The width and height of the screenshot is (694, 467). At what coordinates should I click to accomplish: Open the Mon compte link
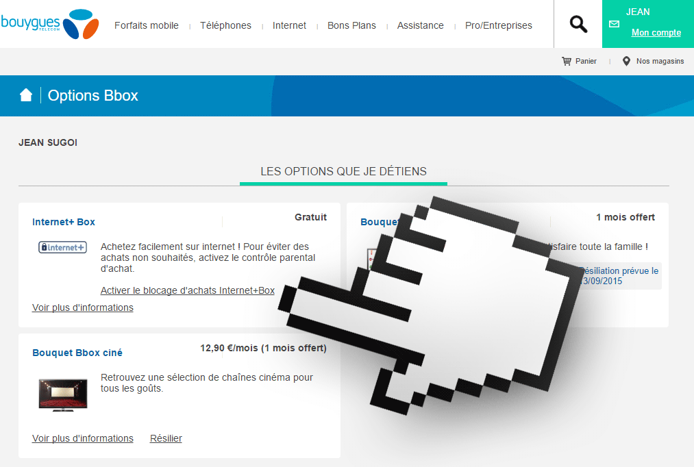coord(656,33)
